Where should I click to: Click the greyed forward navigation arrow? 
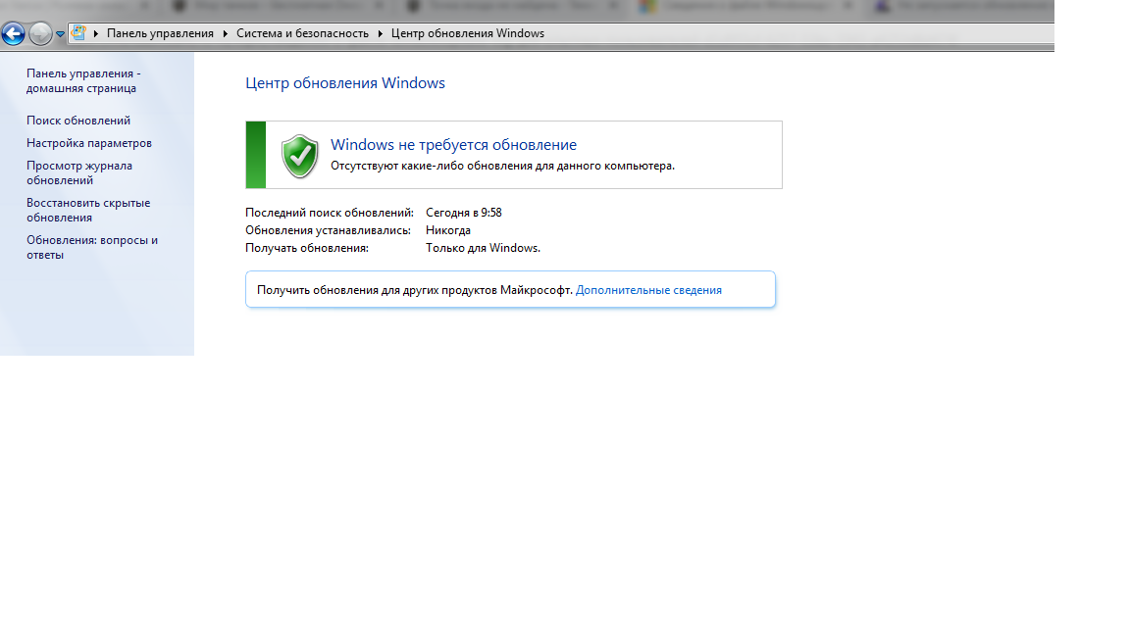40,33
